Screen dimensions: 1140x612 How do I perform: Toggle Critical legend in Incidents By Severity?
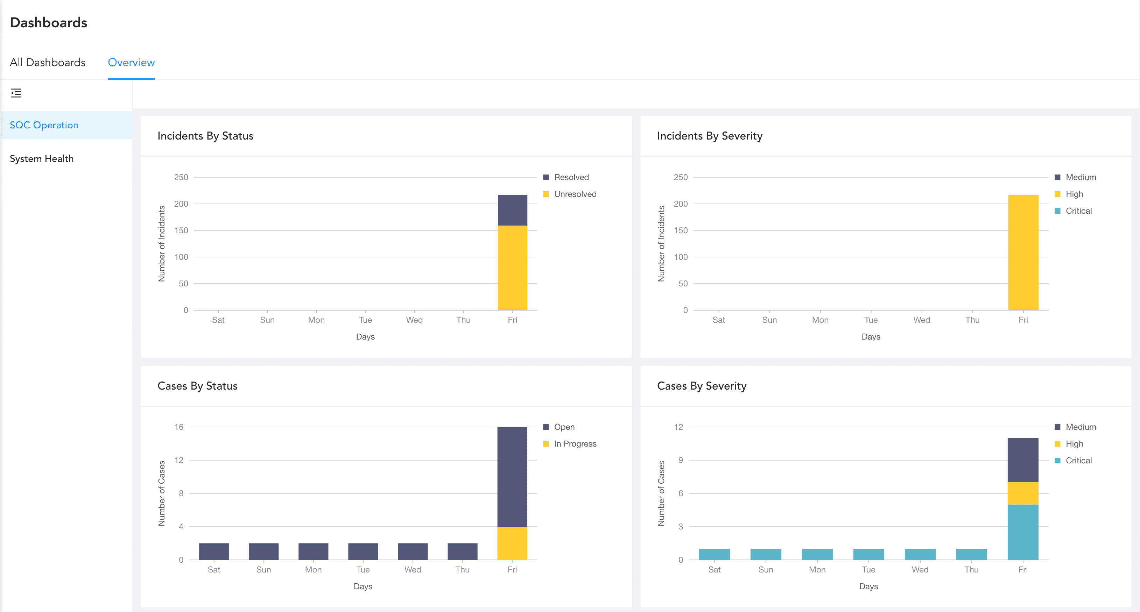(1078, 211)
